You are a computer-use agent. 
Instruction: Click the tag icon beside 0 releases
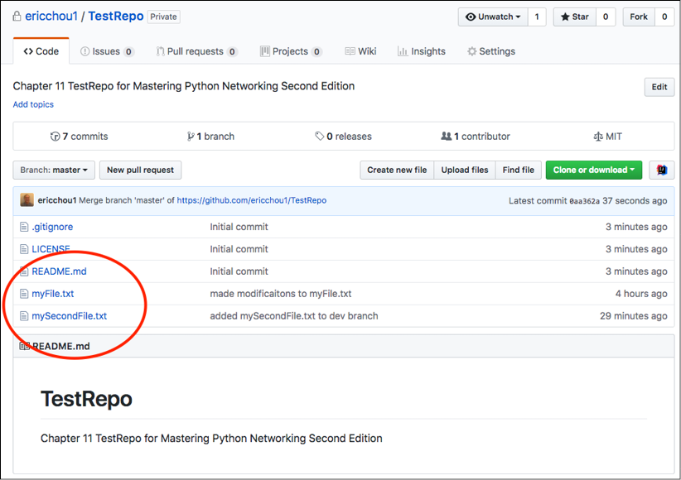click(x=320, y=137)
